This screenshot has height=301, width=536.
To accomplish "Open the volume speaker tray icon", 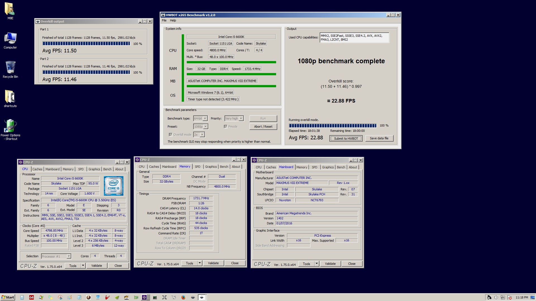I will (496, 297).
